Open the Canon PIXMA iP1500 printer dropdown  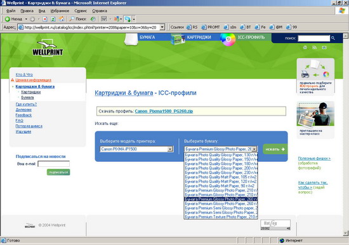[136, 149]
